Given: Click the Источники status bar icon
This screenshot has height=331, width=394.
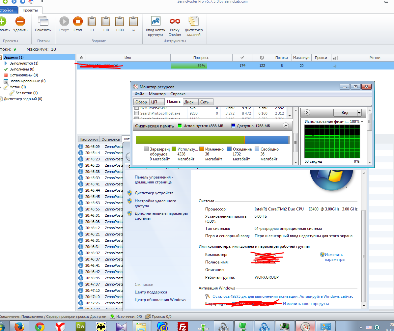Looking at the screenshot, I should [112, 317].
